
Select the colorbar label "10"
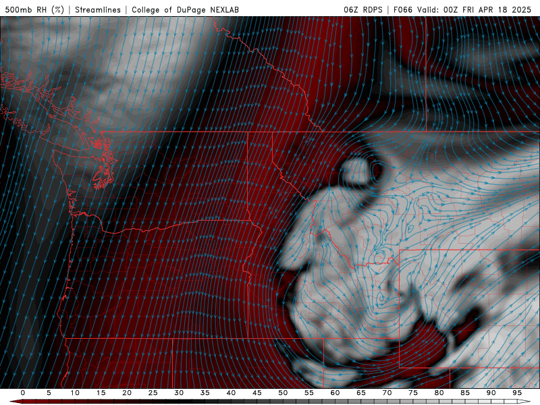75,393
